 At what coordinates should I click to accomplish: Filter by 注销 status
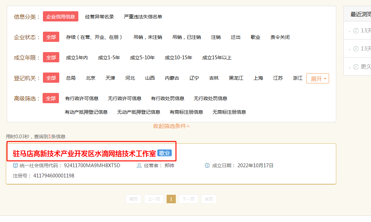(216, 37)
